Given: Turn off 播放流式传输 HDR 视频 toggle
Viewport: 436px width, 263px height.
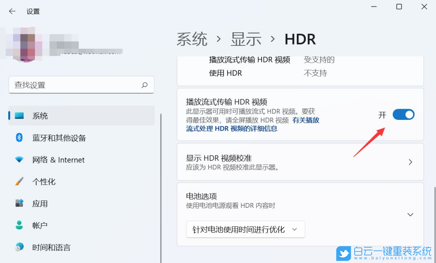Looking at the screenshot, I should pos(403,115).
